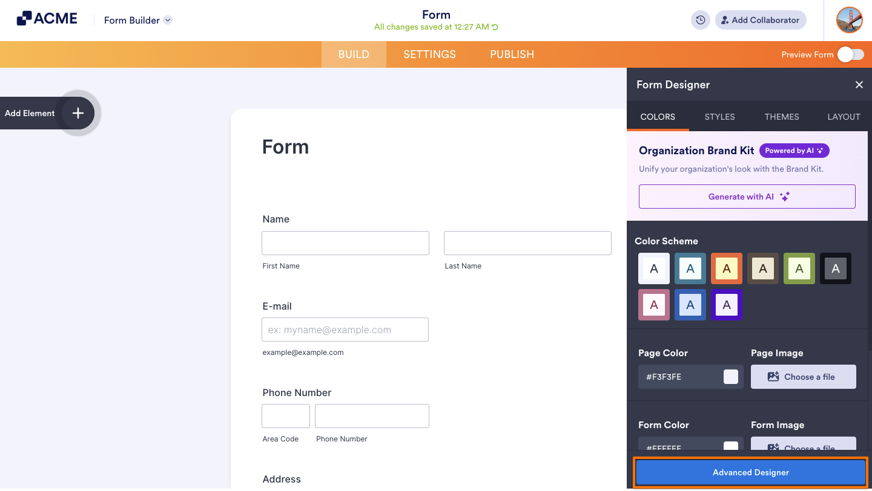Click the Add Collaborator button
Image resolution: width=872 pixels, height=491 pixels.
760,20
